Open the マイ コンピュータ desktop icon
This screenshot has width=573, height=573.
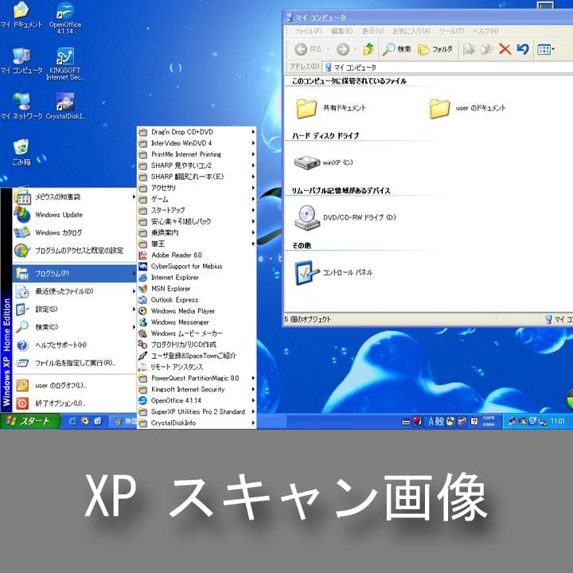pyautogui.click(x=21, y=60)
